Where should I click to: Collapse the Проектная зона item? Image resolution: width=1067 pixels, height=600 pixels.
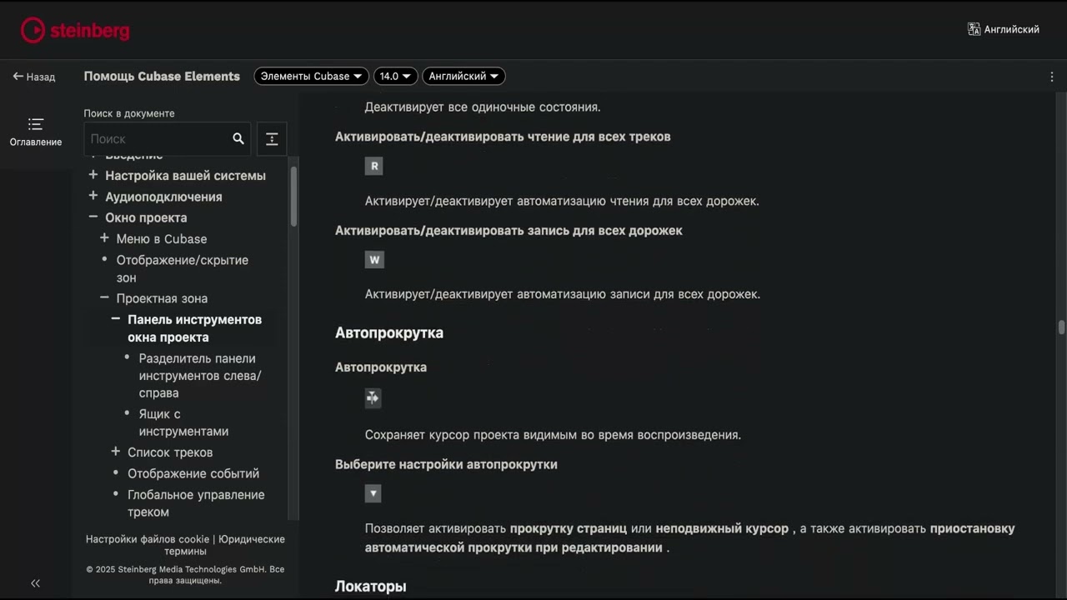[x=104, y=297]
